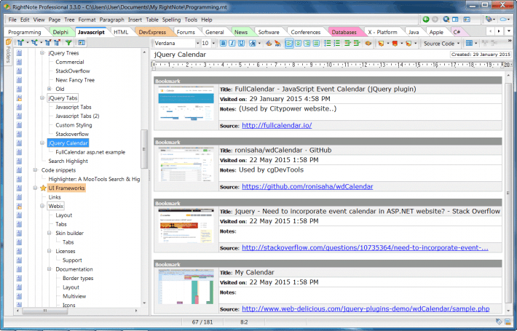Click the jQuery Calendar page title field
The width and height of the screenshot is (517, 331).
coord(299,55)
